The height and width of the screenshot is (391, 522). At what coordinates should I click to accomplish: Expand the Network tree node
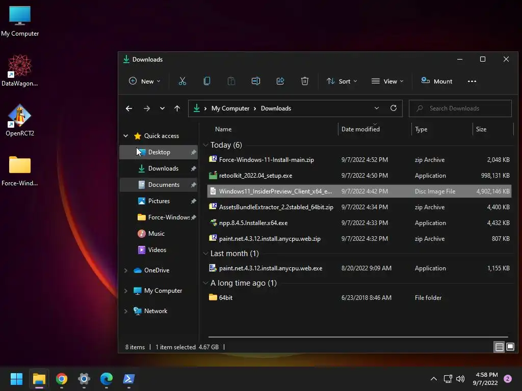pos(125,311)
